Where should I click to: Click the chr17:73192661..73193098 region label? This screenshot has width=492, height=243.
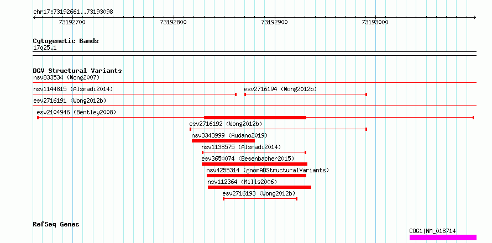(x=73, y=12)
